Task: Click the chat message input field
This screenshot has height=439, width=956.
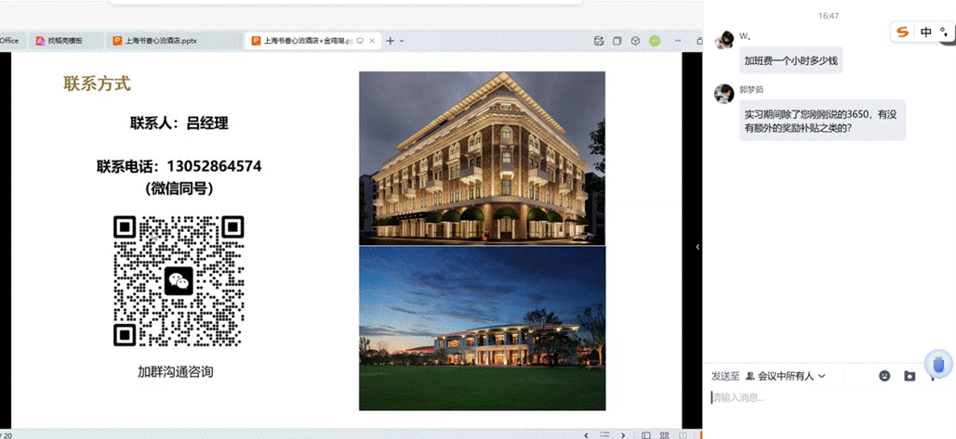Action: (818, 397)
